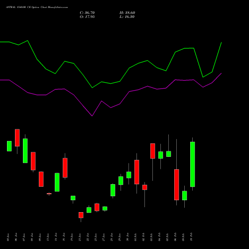Click the 30 Jan date label
Screen dimensions: 249x249
coord(127,237)
